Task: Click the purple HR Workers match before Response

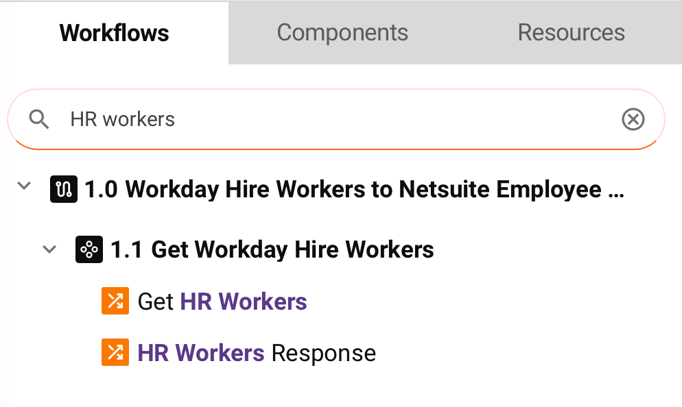Action: pos(201,353)
